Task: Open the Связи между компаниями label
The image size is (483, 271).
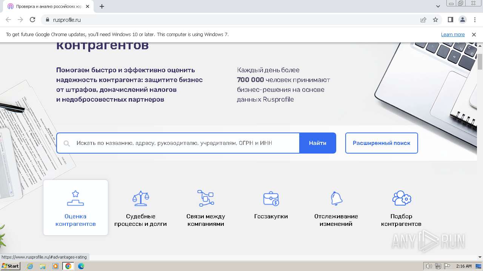Action: pyautogui.click(x=206, y=220)
